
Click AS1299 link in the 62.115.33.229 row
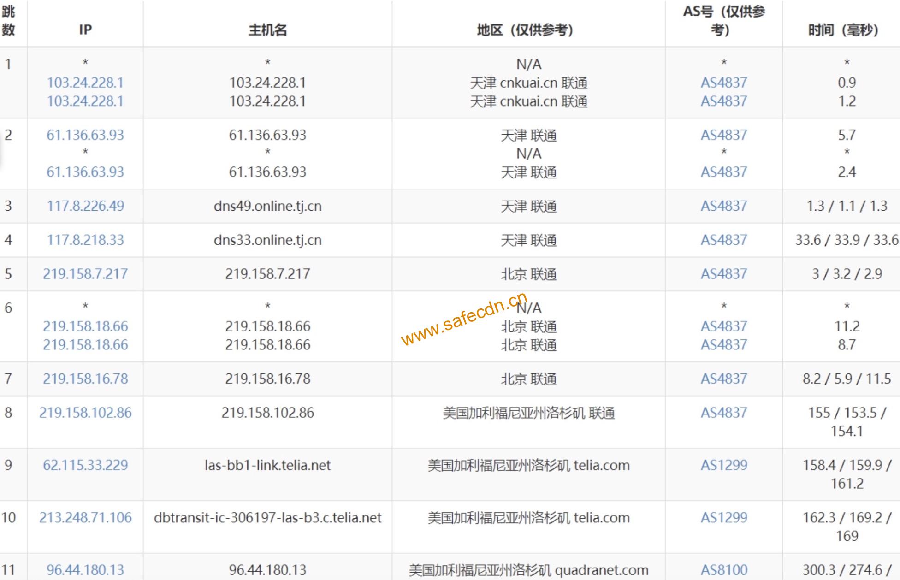point(724,465)
